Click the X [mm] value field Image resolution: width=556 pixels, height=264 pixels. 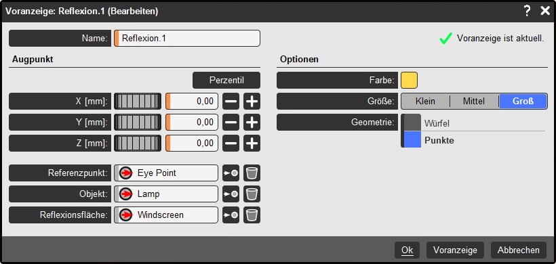click(192, 102)
